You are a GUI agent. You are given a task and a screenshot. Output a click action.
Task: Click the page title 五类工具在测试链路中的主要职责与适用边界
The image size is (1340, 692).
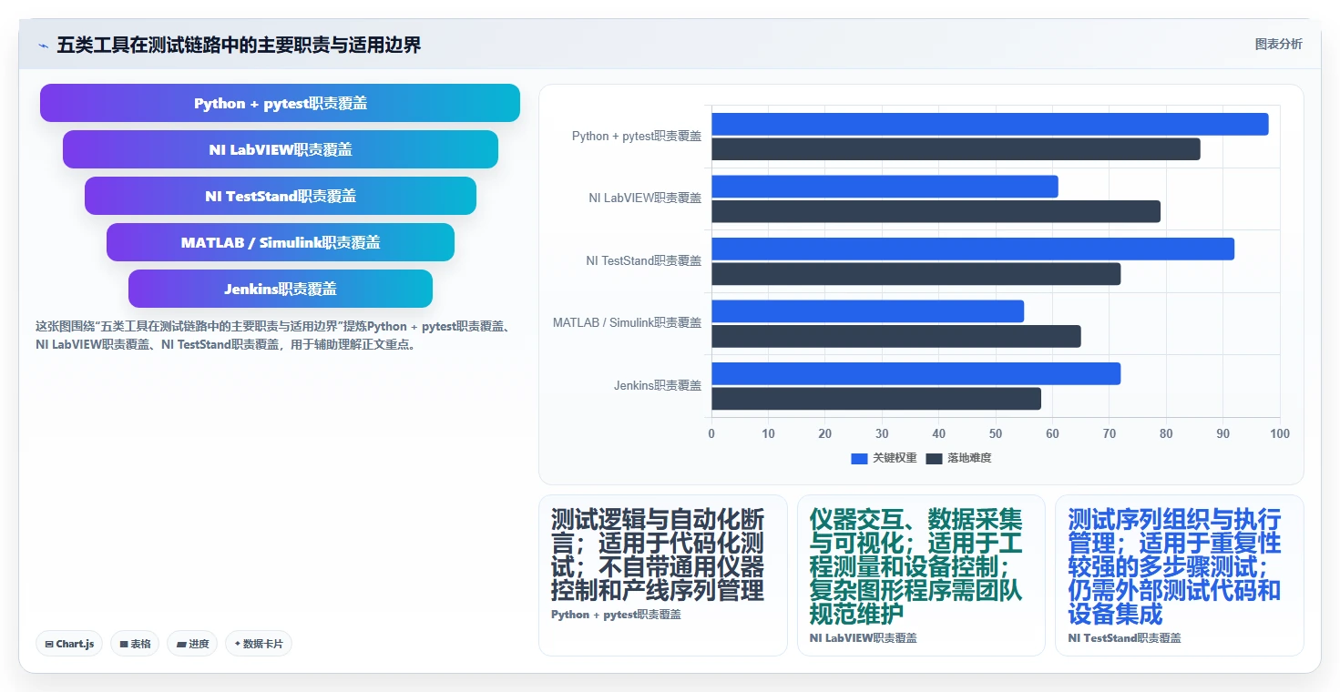(239, 45)
